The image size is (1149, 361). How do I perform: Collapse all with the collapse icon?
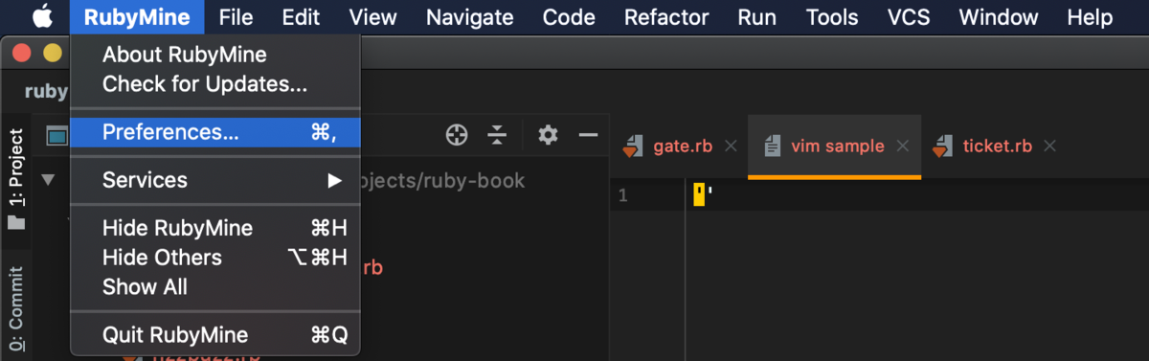497,135
